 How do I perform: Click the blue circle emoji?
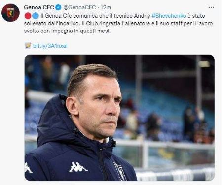(36, 16)
